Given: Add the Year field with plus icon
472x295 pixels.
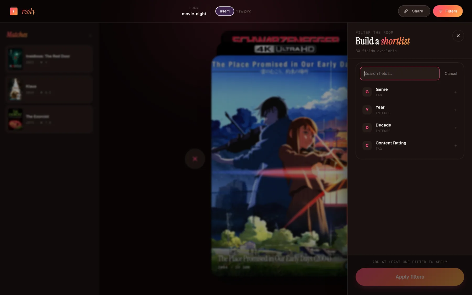Looking at the screenshot, I should tap(456, 110).
